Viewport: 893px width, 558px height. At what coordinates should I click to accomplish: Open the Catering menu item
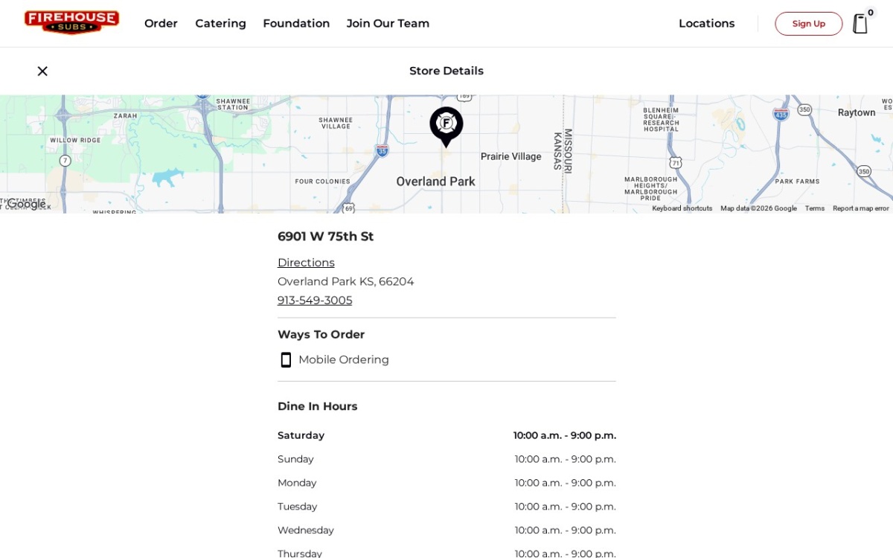point(220,24)
